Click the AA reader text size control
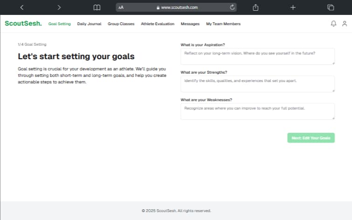Viewport: 352px width, 220px height. click(x=121, y=7)
